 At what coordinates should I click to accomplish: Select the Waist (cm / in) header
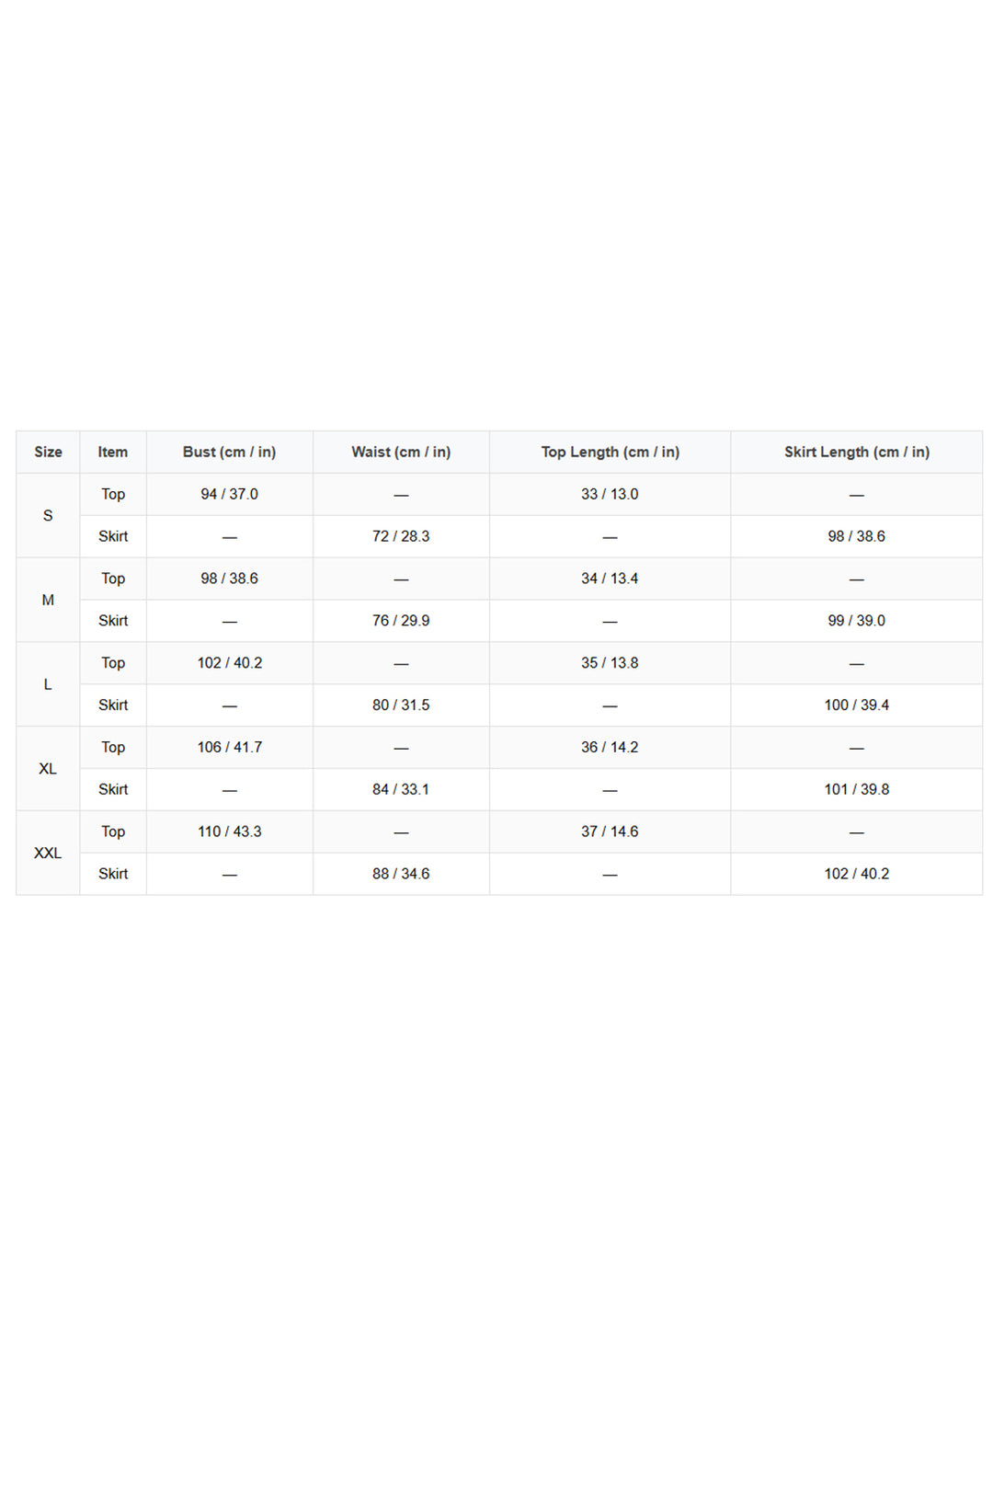tap(401, 452)
